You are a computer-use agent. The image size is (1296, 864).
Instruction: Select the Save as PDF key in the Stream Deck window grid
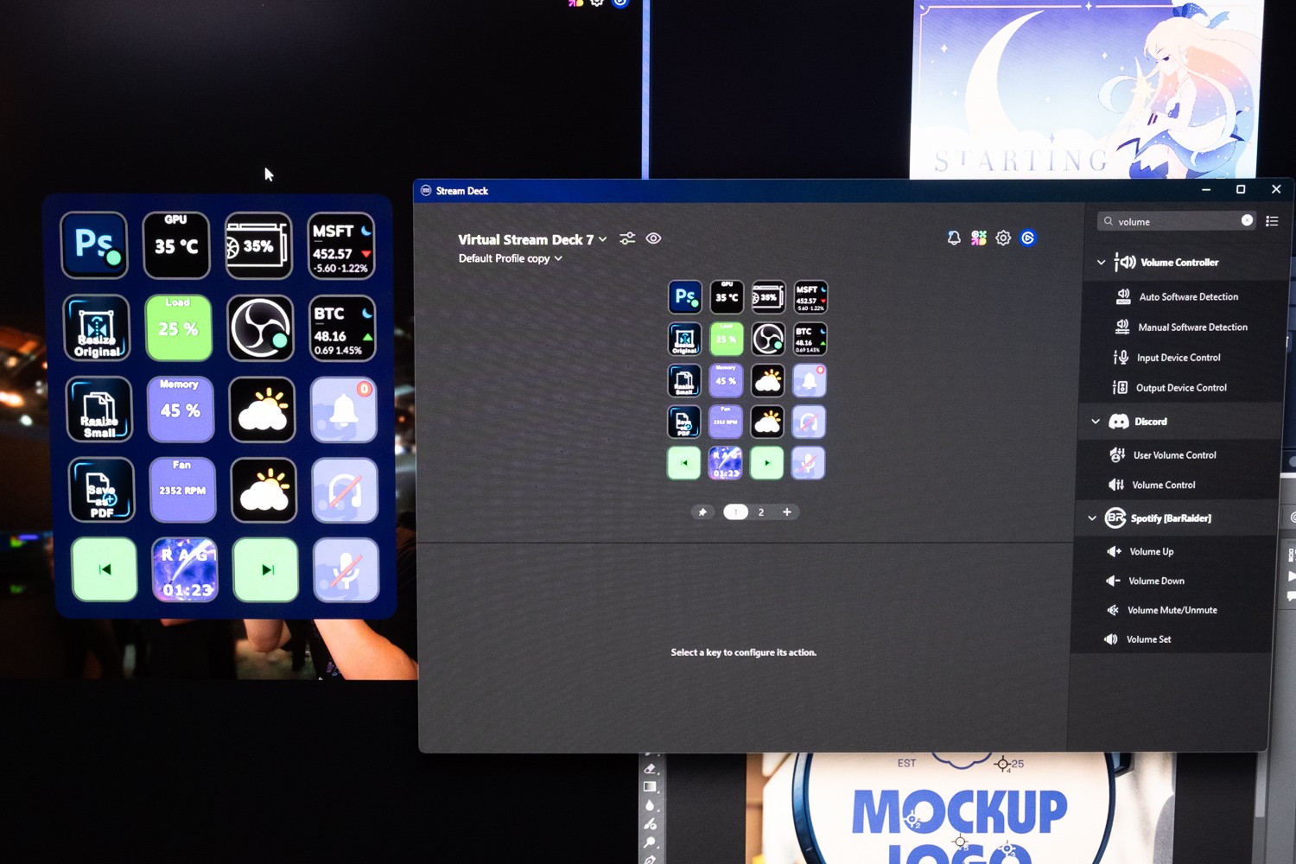point(684,422)
